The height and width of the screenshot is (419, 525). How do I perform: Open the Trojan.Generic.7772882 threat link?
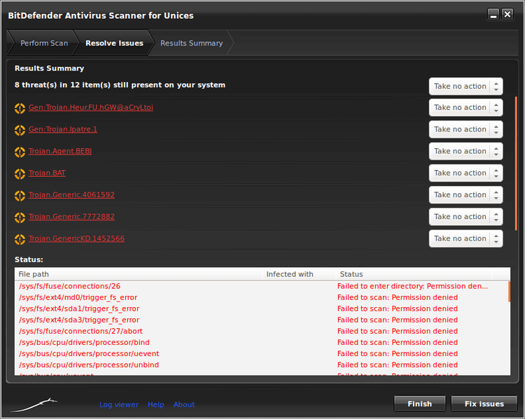click(71, 217)
